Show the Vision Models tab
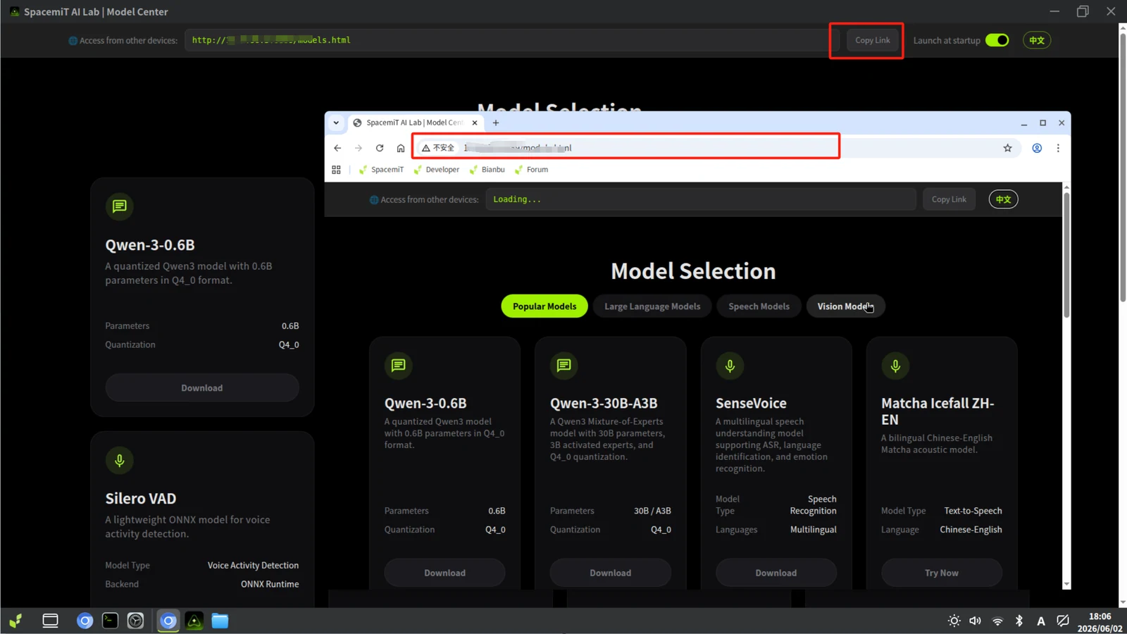The image size is (1127, 634). click(845, 306)
